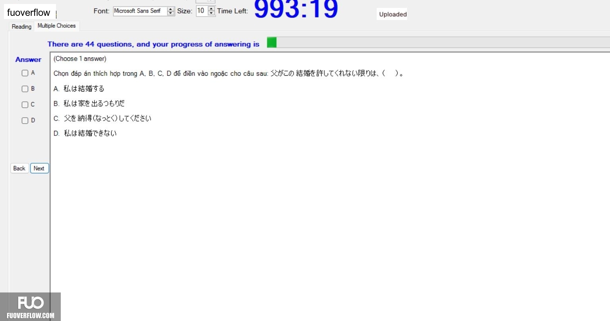Increase font with Font spinner up arrow

pyautogui.click(x=171, y=9)
